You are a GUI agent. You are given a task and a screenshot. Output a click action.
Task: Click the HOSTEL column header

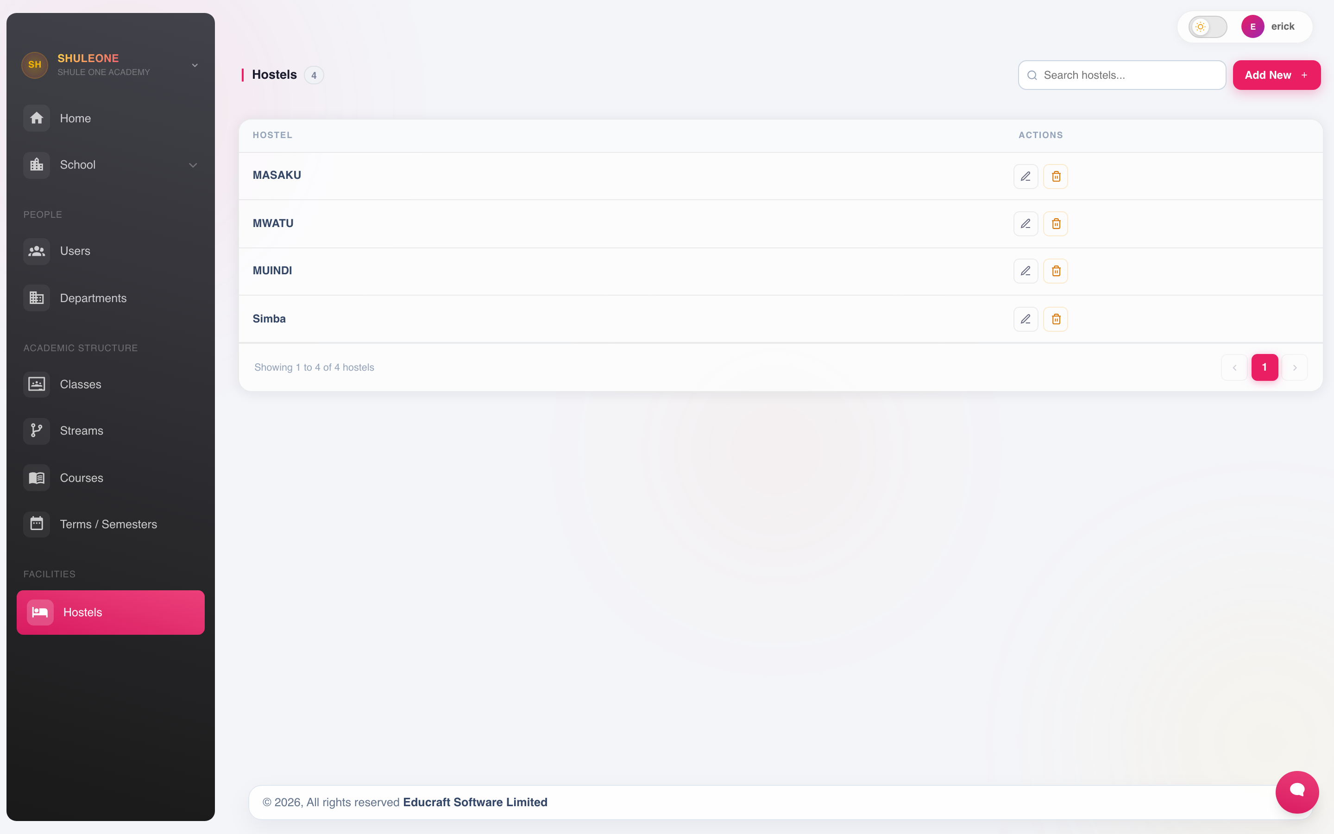(x=272, y=135)
